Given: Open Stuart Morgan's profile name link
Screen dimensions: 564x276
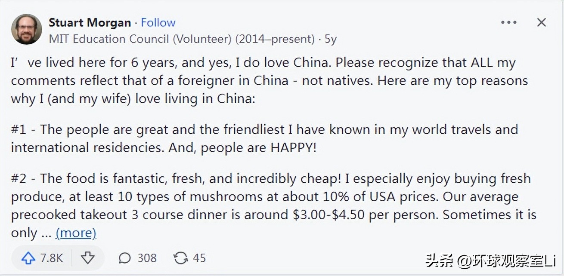Looking at the screenshot, I should pos(90,22).
